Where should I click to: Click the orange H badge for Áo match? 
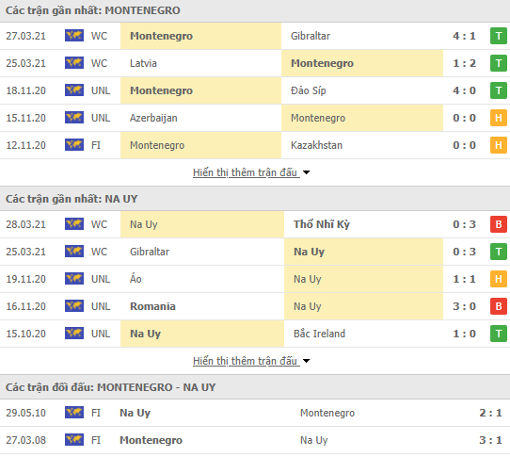point(499,279)
